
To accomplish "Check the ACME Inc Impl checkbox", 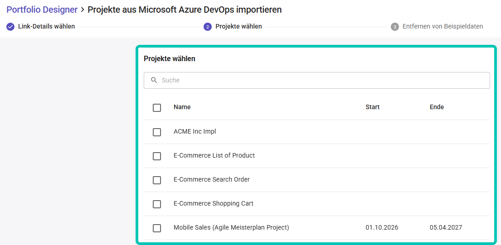I will (157, 132).
